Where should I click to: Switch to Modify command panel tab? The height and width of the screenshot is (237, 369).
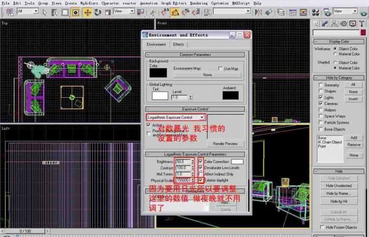325,24
